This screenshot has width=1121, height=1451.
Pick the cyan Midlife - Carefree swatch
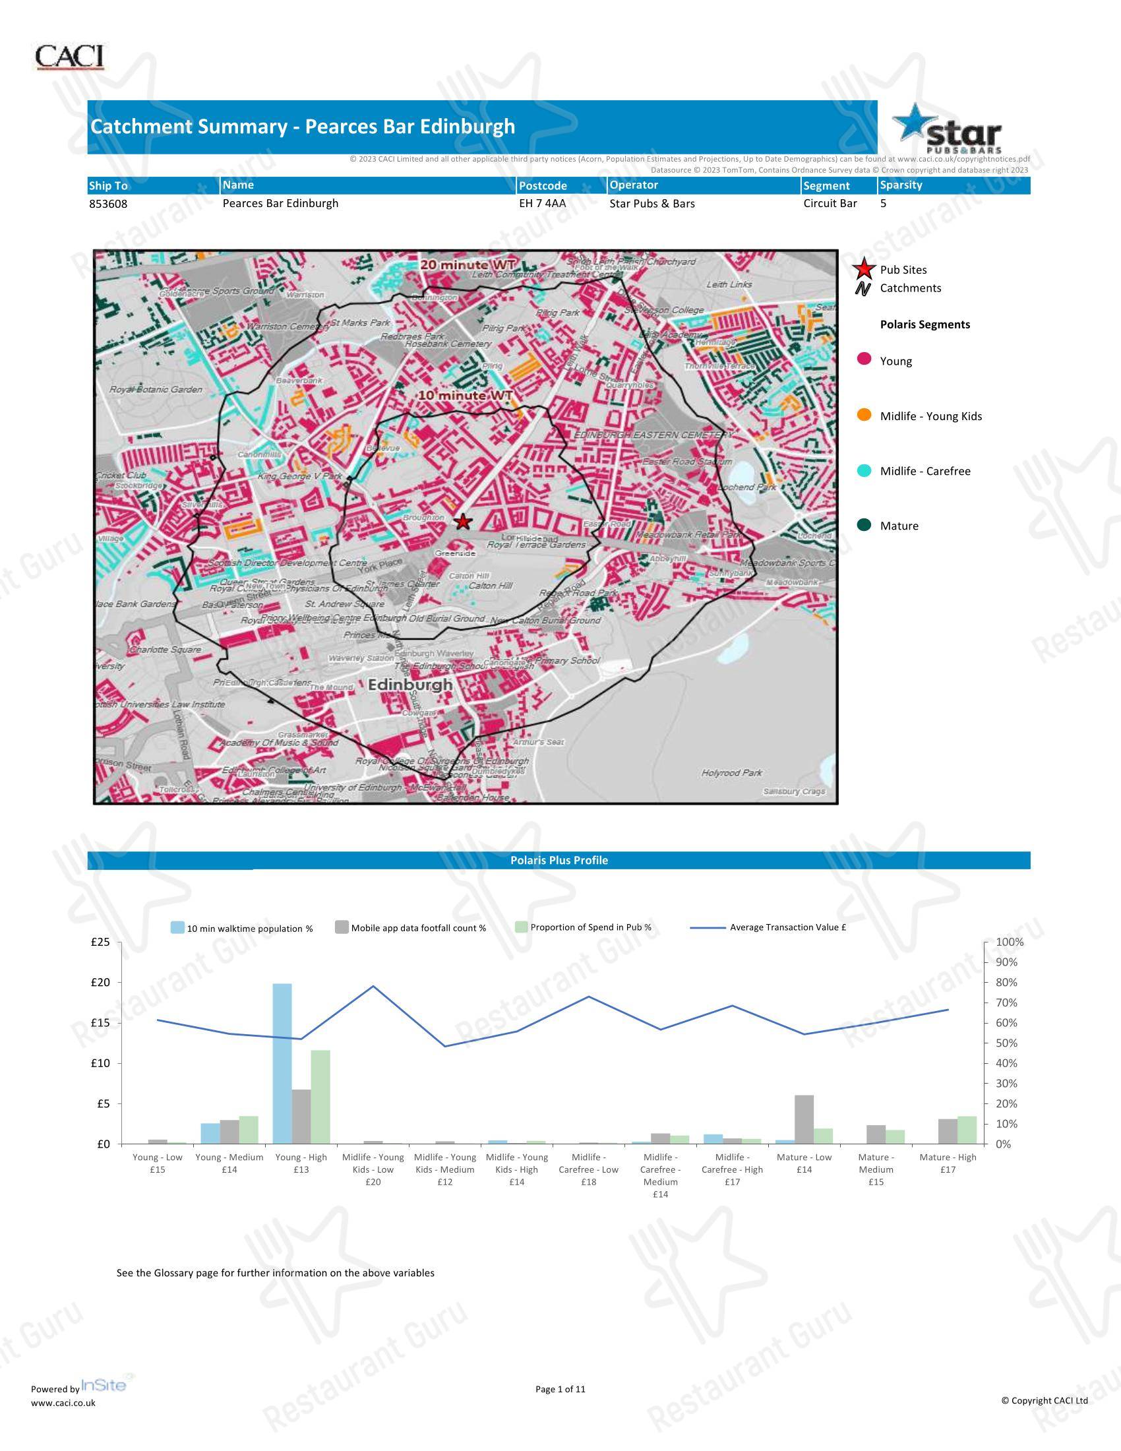864,470
